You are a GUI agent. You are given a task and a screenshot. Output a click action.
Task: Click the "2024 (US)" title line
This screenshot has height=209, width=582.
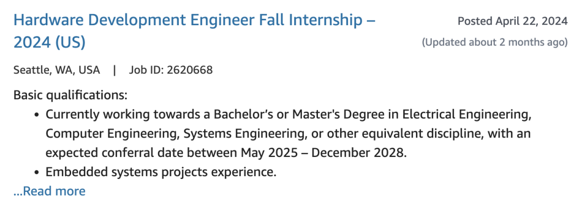(x=50, y=44)
